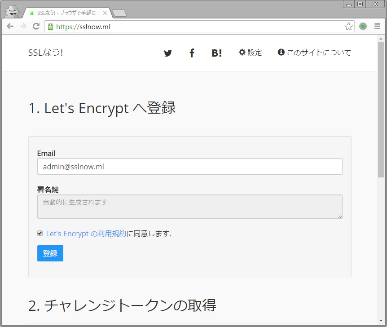Minimize the browser window
387x327 pixels.
click(x=349, y=4)
